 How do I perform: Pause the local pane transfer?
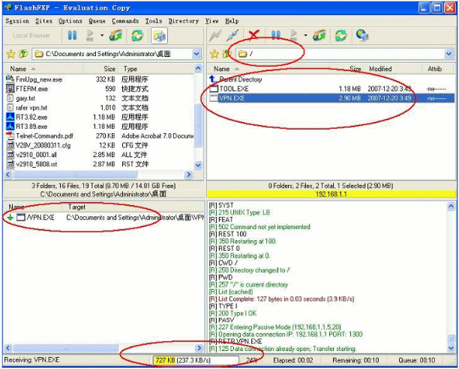tap(72, 35)
